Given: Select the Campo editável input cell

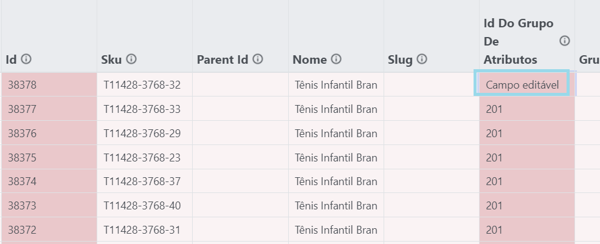Looking at the screenshot, I should coord(522,83).
